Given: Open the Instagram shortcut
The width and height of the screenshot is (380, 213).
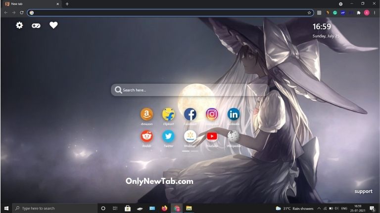Looking at the screenshot, I should [x=212, y=114].
